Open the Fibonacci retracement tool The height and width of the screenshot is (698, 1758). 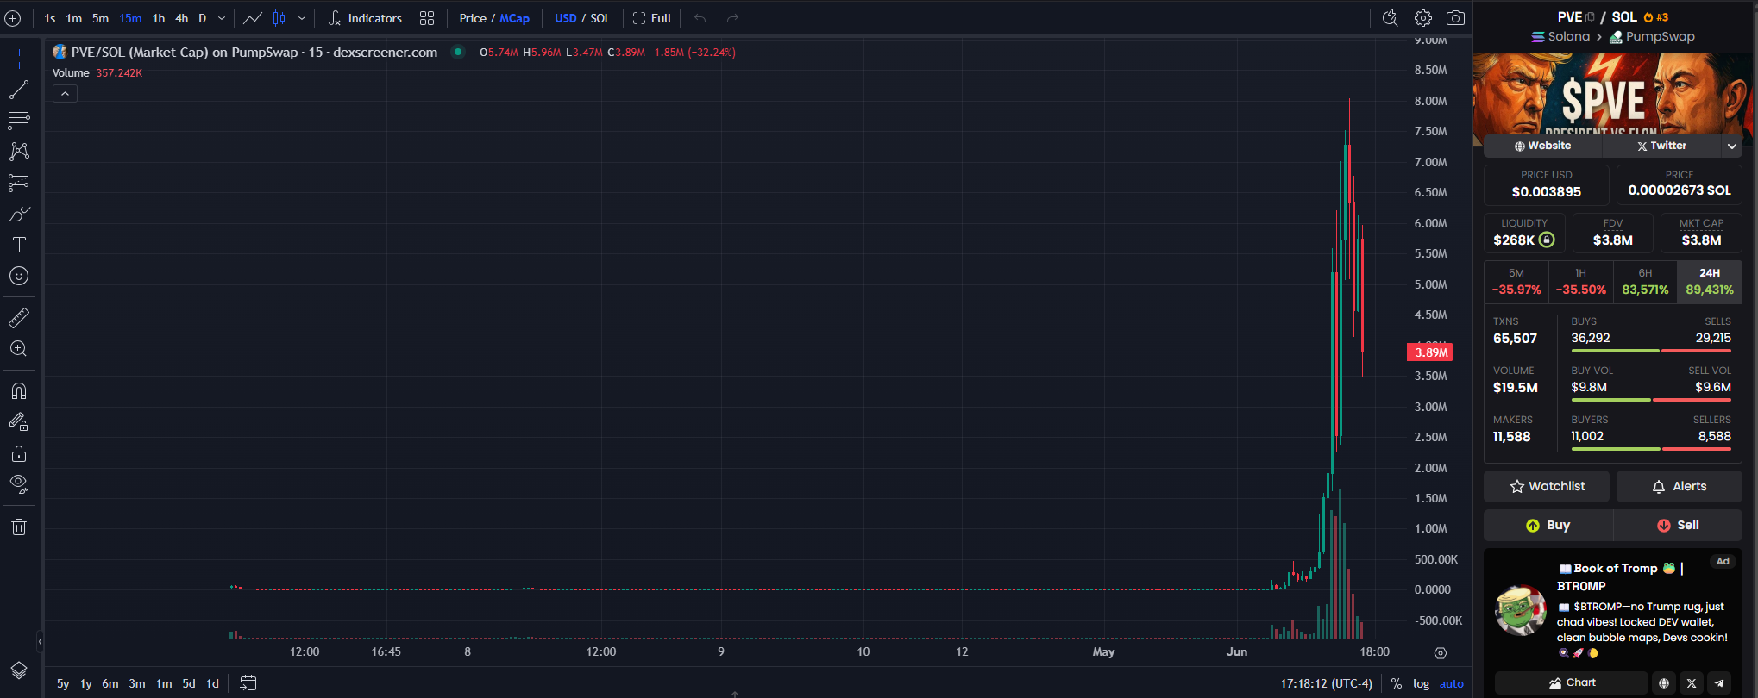[19, 121]
